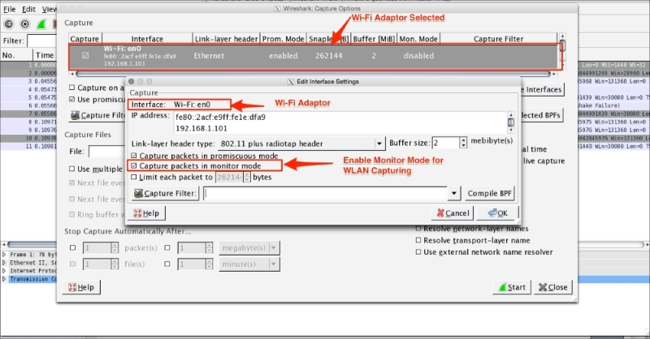This screenshot has height=339, width=650.
Task: Select packet number 7 row in packet list
Action: pyautogui.click(x=28, y=114)
